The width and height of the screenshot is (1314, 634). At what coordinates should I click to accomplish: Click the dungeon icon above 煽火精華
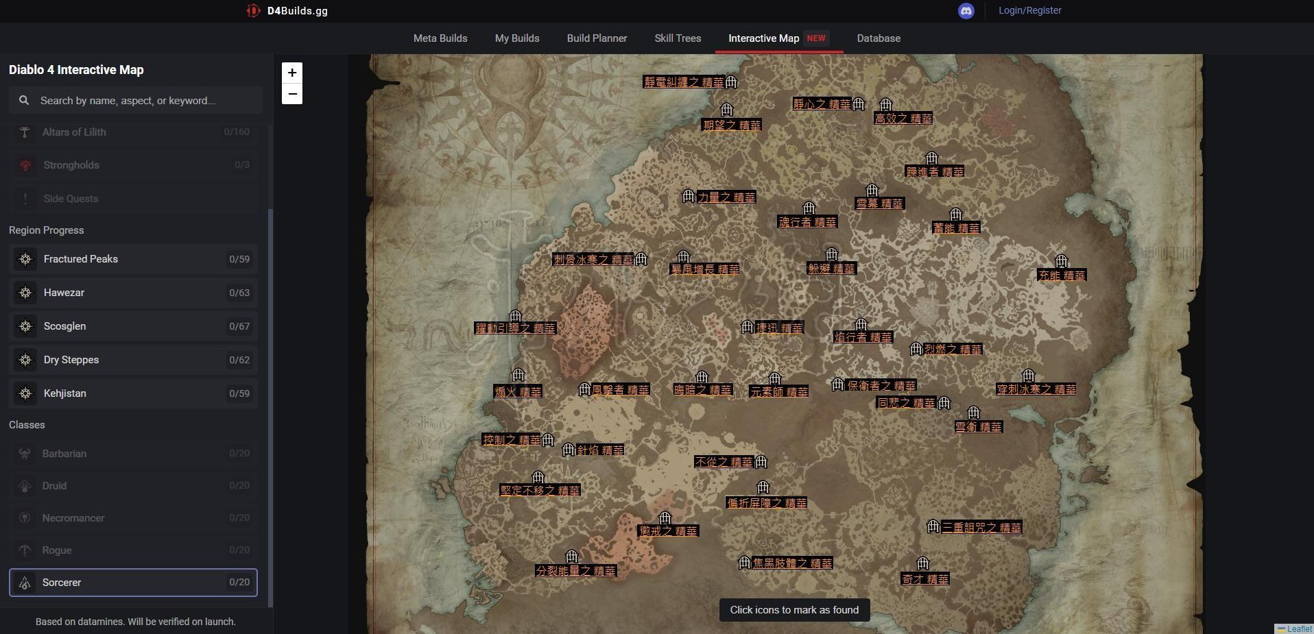tap(518, 375)
